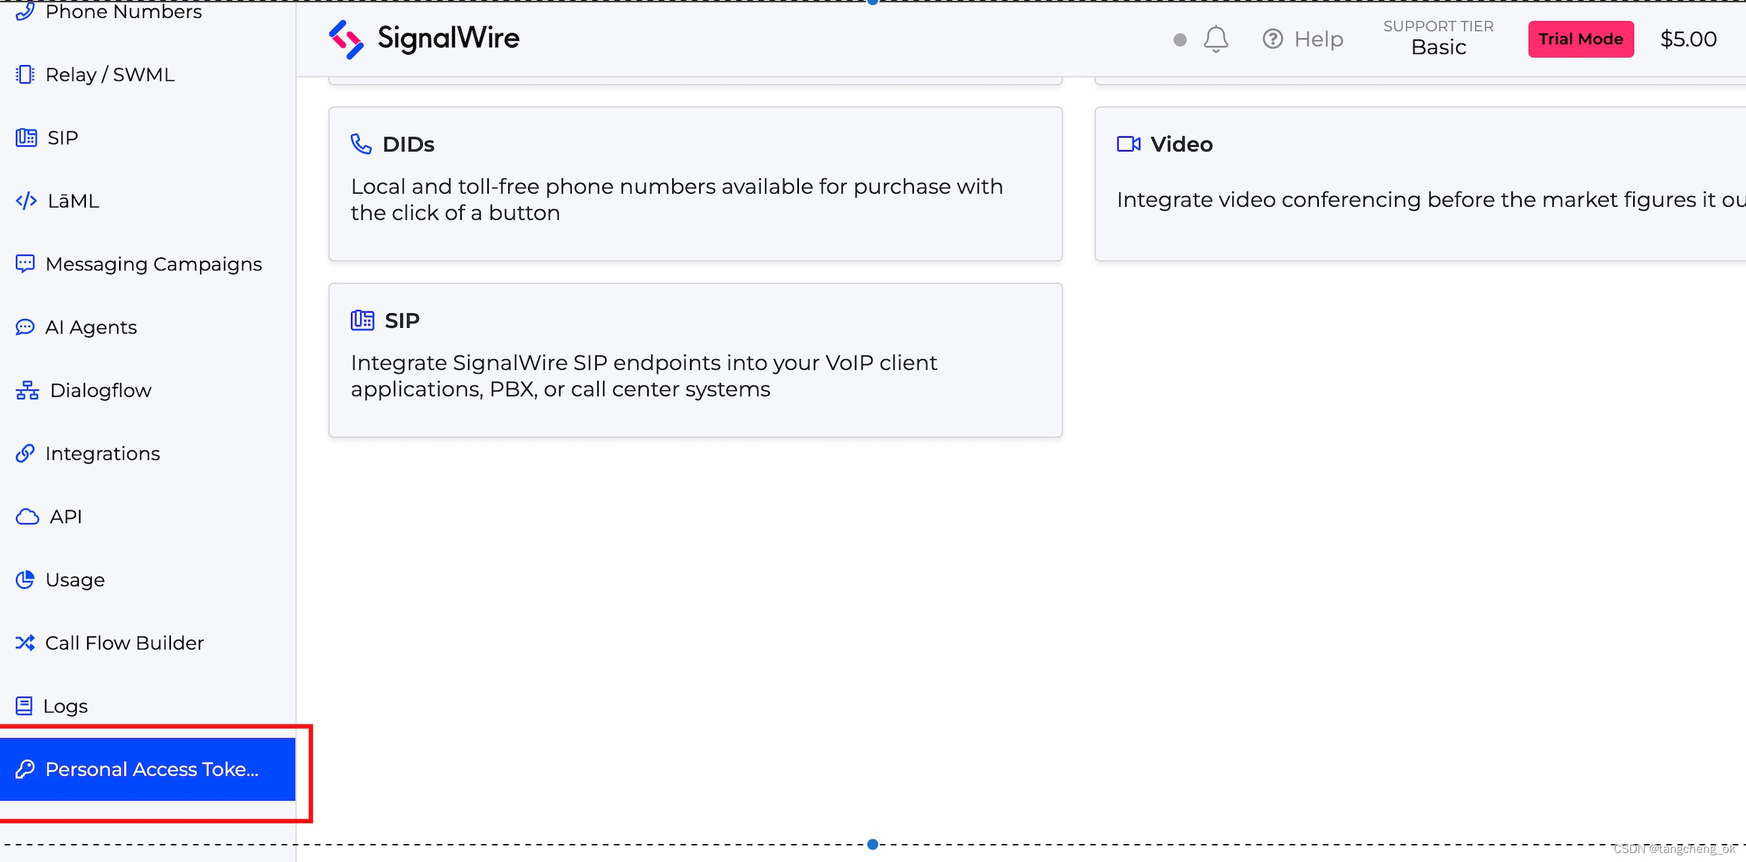Image resolution: width=1746 pixels, height=862 pixels.
Task: Open the DIDs phone numbers card
Action: (695, 184)
